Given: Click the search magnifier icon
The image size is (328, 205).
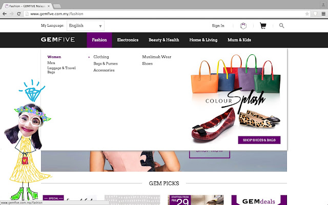Looking at the screenshot, I should tap(281, 26).
